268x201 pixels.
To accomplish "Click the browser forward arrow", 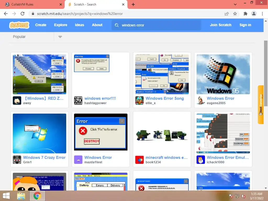I will [x=14, y=14].
